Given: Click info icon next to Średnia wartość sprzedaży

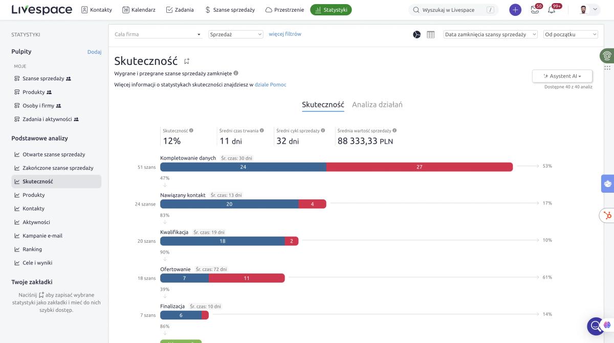Looking at the screenshot, I should pos(394,130).
